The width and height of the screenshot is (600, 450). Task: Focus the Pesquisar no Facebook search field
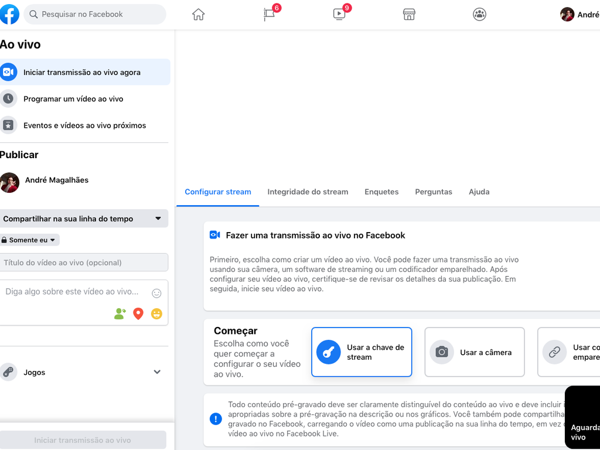95,15
